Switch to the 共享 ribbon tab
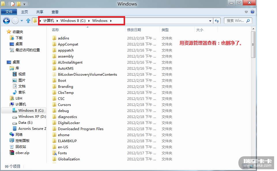Image resolution: width=277 pixels, height=171 pixels. 40,12
